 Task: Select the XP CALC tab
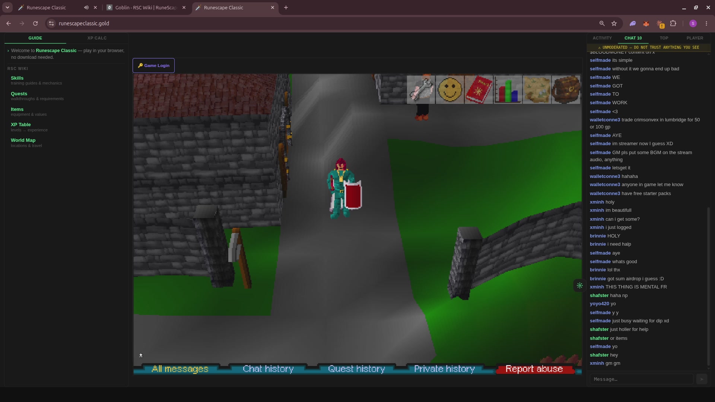click(x=97, y=38)
